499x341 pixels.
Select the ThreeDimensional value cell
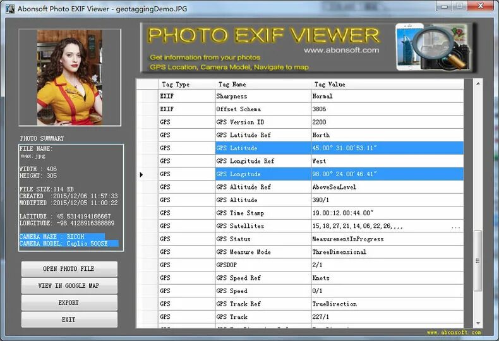pos(387,252)
